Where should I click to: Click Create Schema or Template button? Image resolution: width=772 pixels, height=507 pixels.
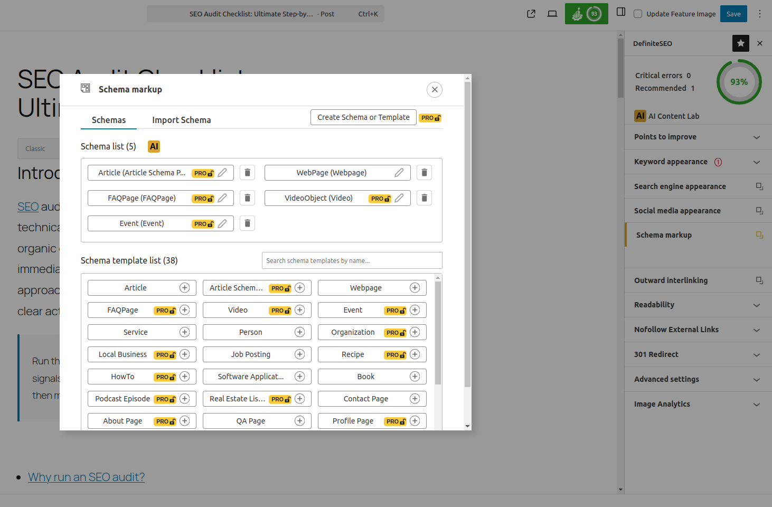[363, 117]
